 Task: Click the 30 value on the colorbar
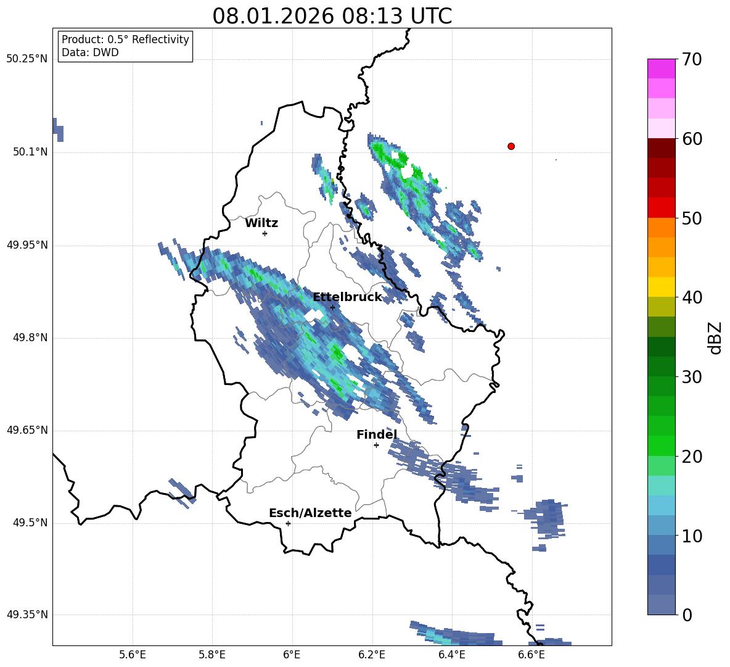(x=692, y=377)
